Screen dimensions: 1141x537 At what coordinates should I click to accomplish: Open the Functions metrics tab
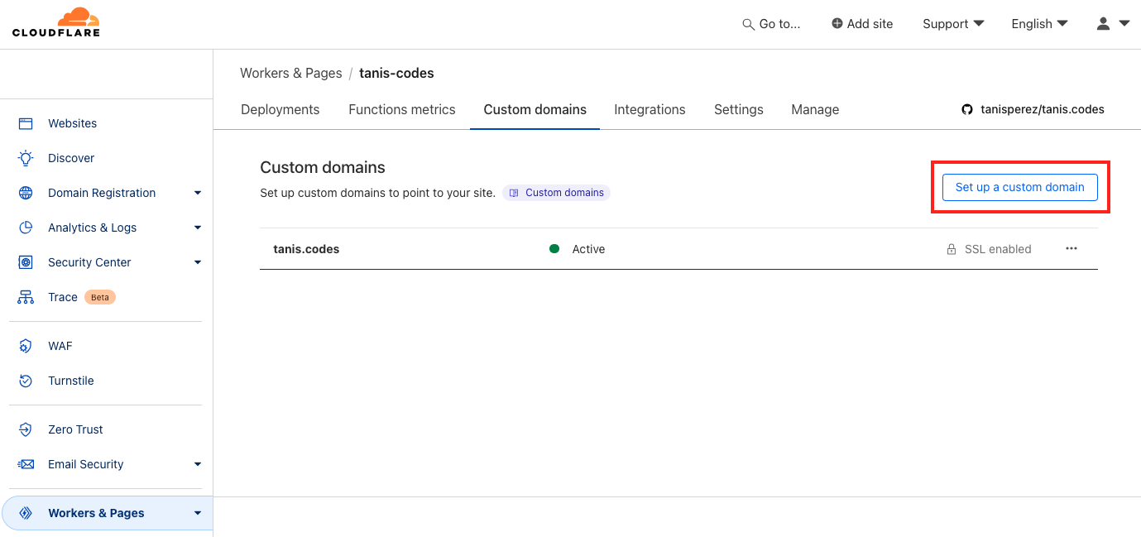pyautogui.click(x=401, y=109)
